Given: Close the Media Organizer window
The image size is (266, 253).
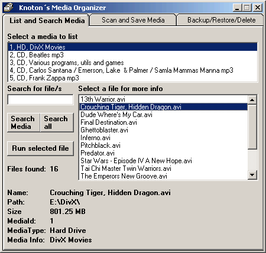Looking at the screenshot, I should coord(257,8).
